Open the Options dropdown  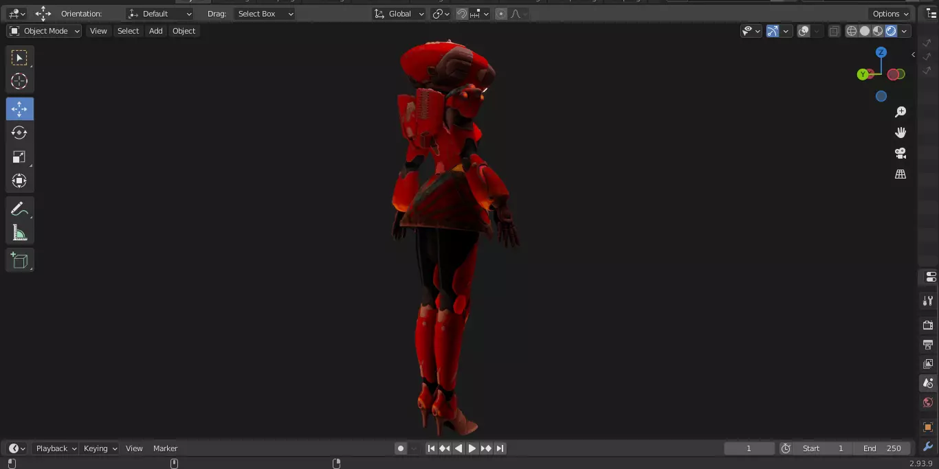(x=891, y=14)
